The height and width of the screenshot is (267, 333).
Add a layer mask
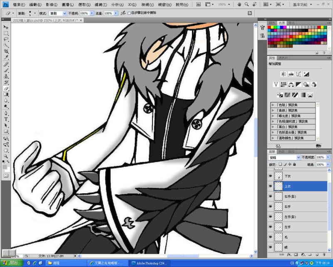[x=296, y=254]
